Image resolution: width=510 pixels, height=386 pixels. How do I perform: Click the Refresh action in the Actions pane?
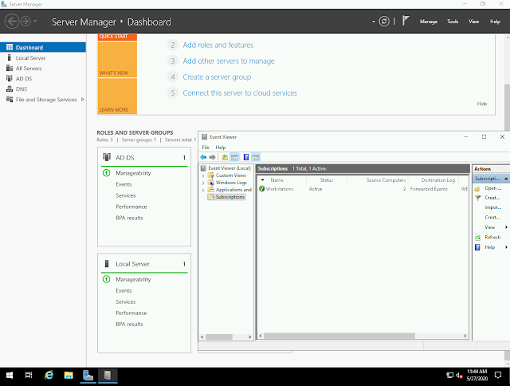tap(492, 238)
